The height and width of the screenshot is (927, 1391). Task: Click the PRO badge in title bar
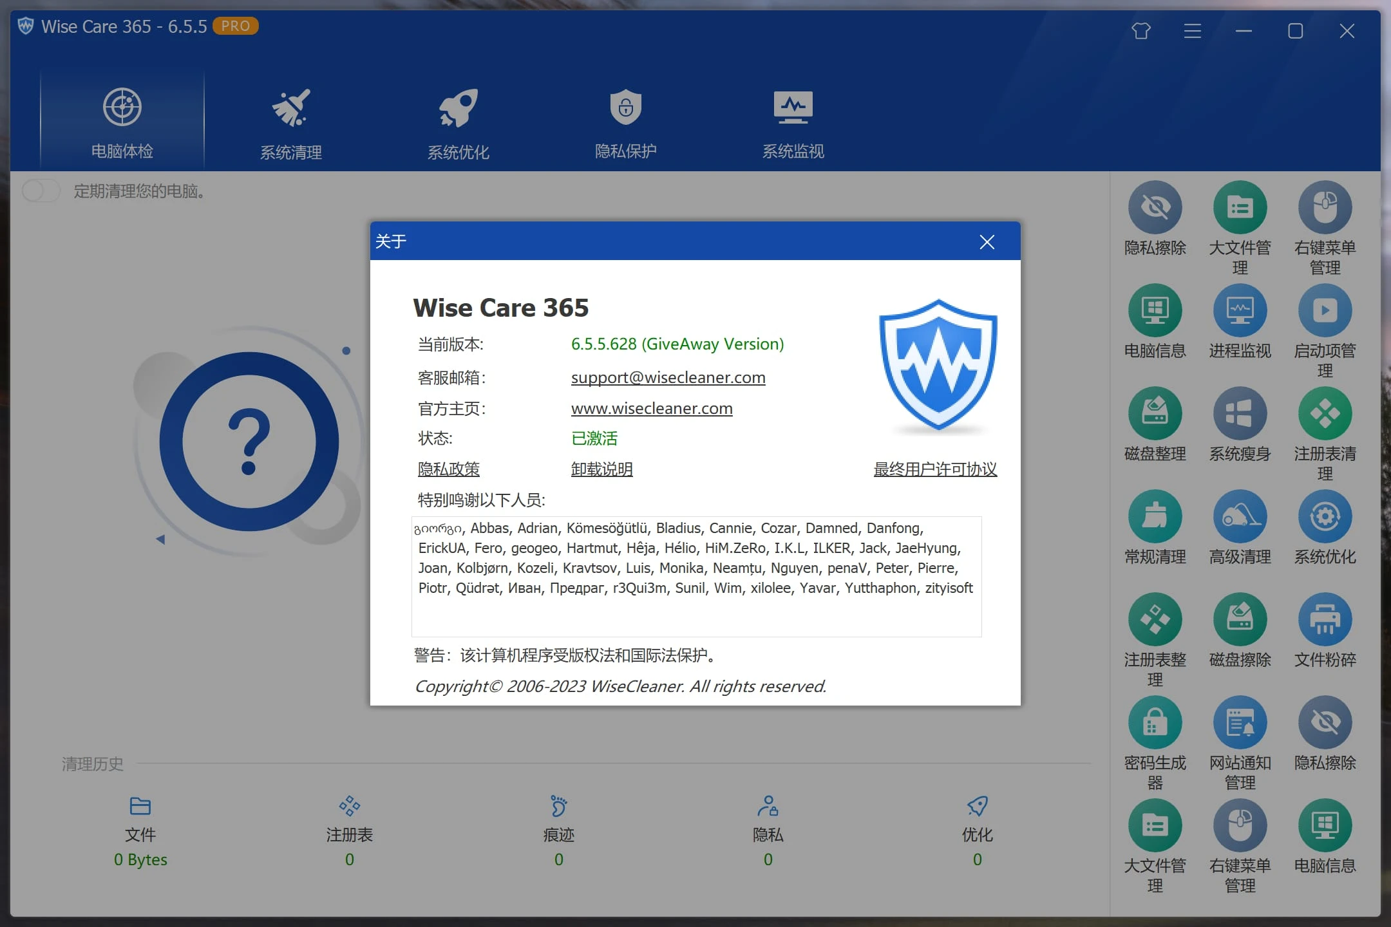click(236, 26)
